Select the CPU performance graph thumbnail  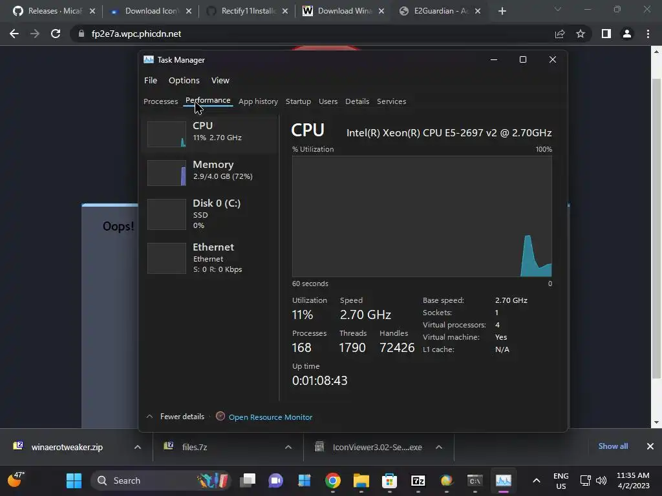click(x=166, y=134)
